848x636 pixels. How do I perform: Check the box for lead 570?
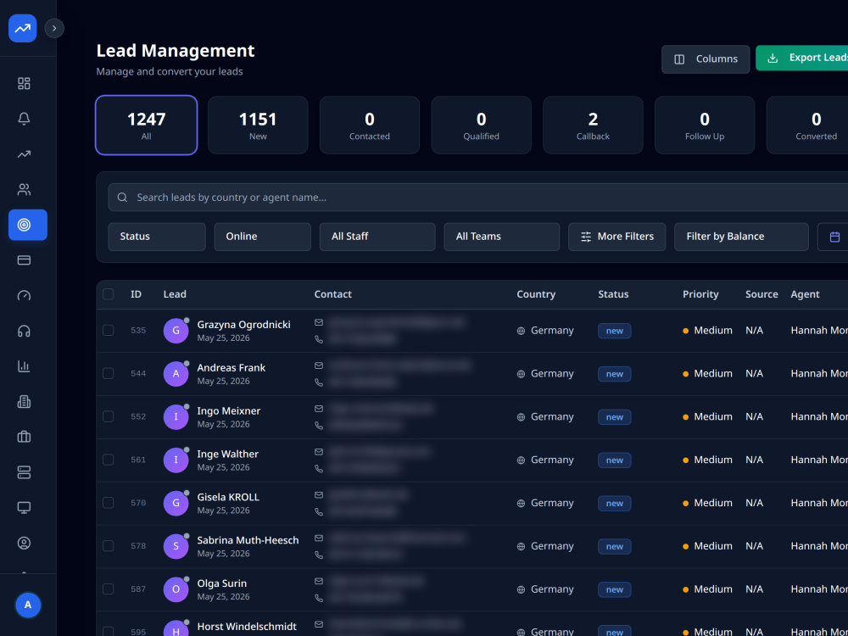(x=109, y=503)
